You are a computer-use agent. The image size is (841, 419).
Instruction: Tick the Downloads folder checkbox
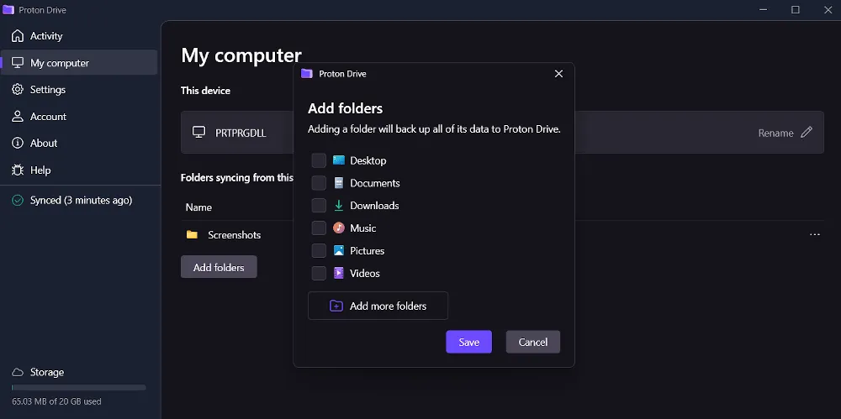(319, 206)
